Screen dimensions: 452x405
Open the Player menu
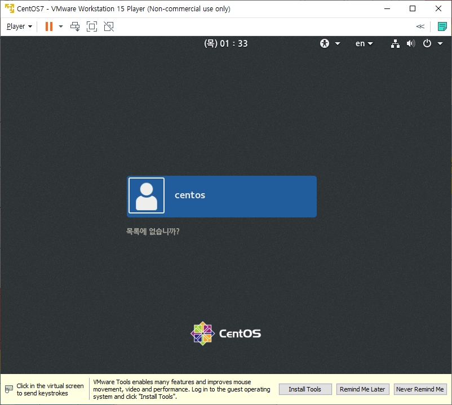click(19, 26)
